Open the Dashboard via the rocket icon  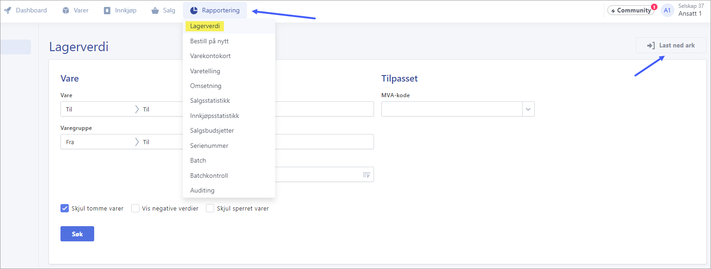(7, 10)
